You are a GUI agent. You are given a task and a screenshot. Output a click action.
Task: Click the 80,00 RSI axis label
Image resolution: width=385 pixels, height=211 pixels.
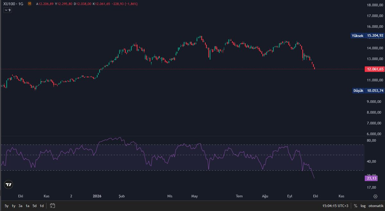tap(372, 140)
